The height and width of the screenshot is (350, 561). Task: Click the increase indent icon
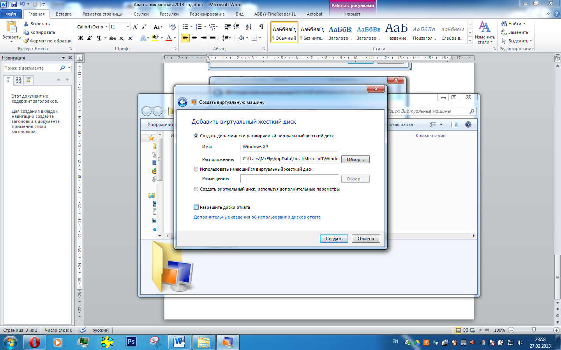(x=236, y=27)
